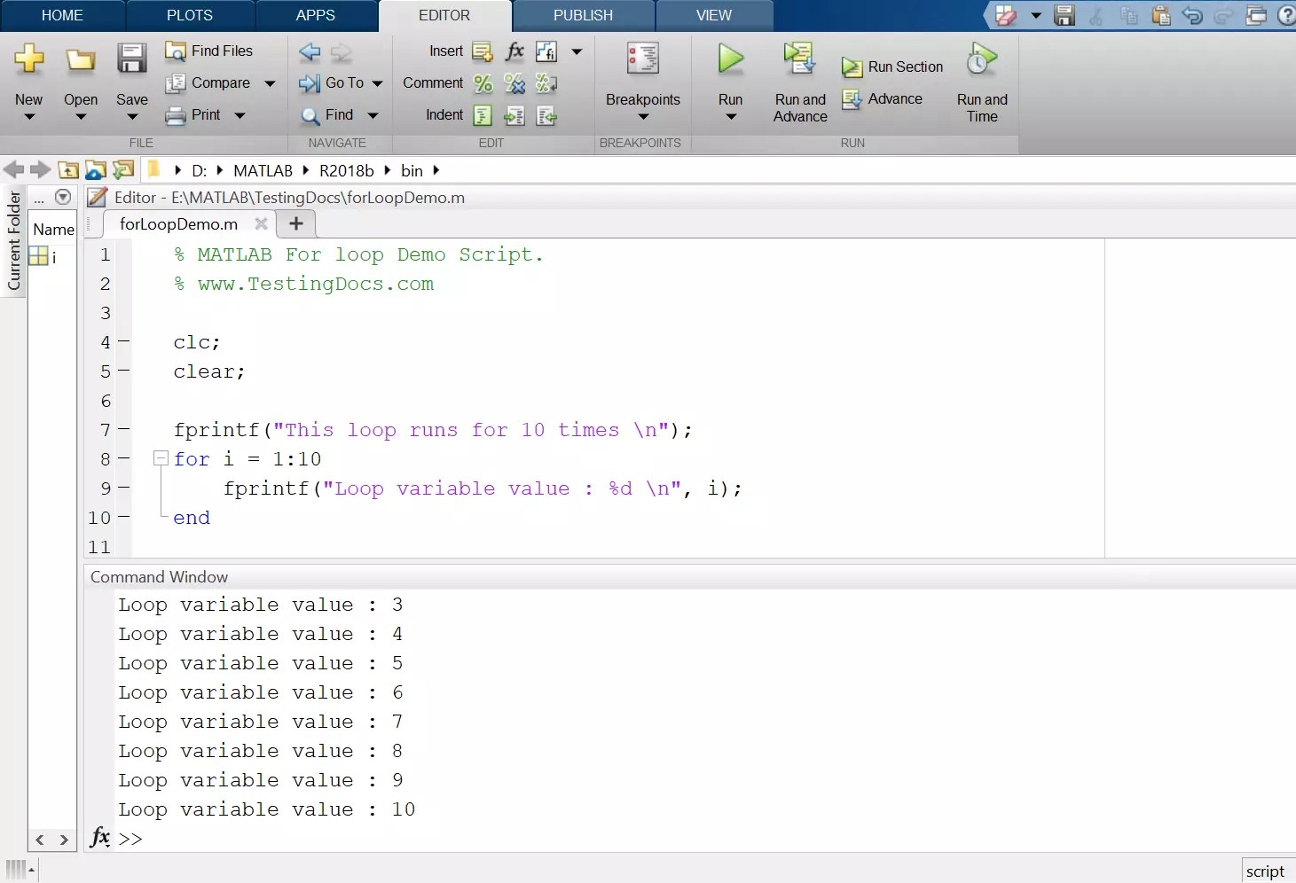This screenshot has width=1296, height=883.
Task: Toggle breakpoint on line 5 clear
Action: coord(123,371)
